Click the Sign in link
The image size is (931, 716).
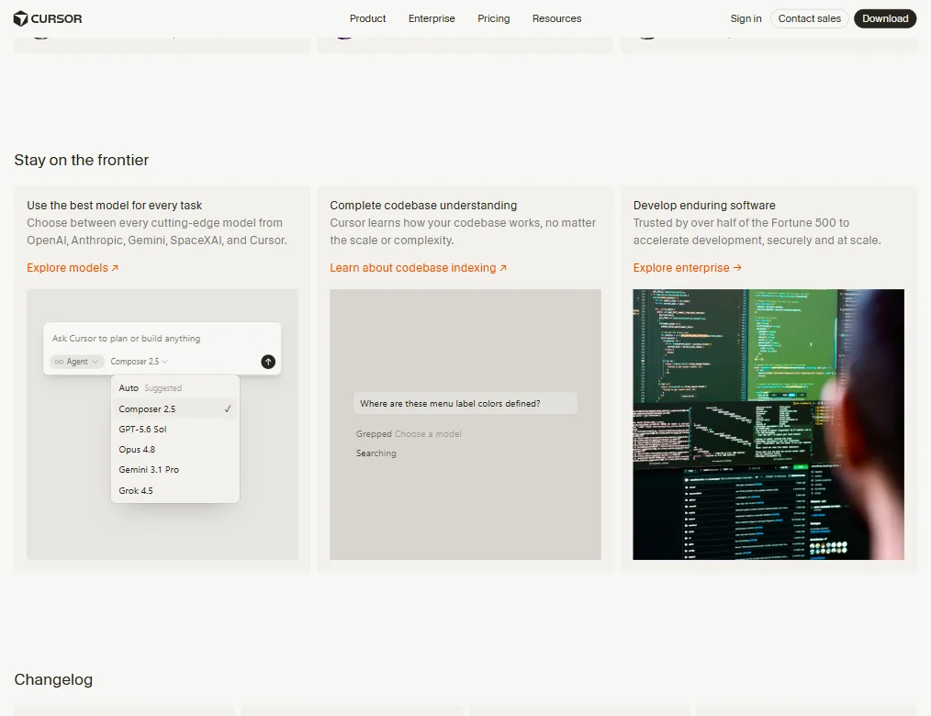click(x=746, y=18)
